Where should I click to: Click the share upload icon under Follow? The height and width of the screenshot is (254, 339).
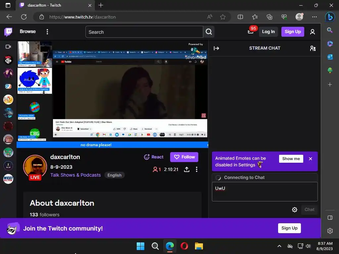[x=187, y=169]
